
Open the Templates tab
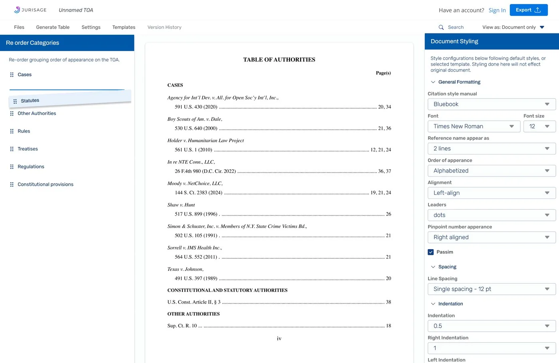(124, 27)
